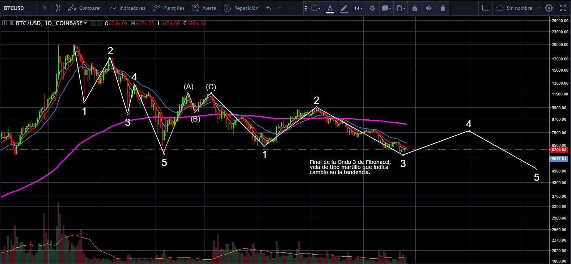Change the text color swatch
This screenshot has height=264, width=571.
click(330, 8)
